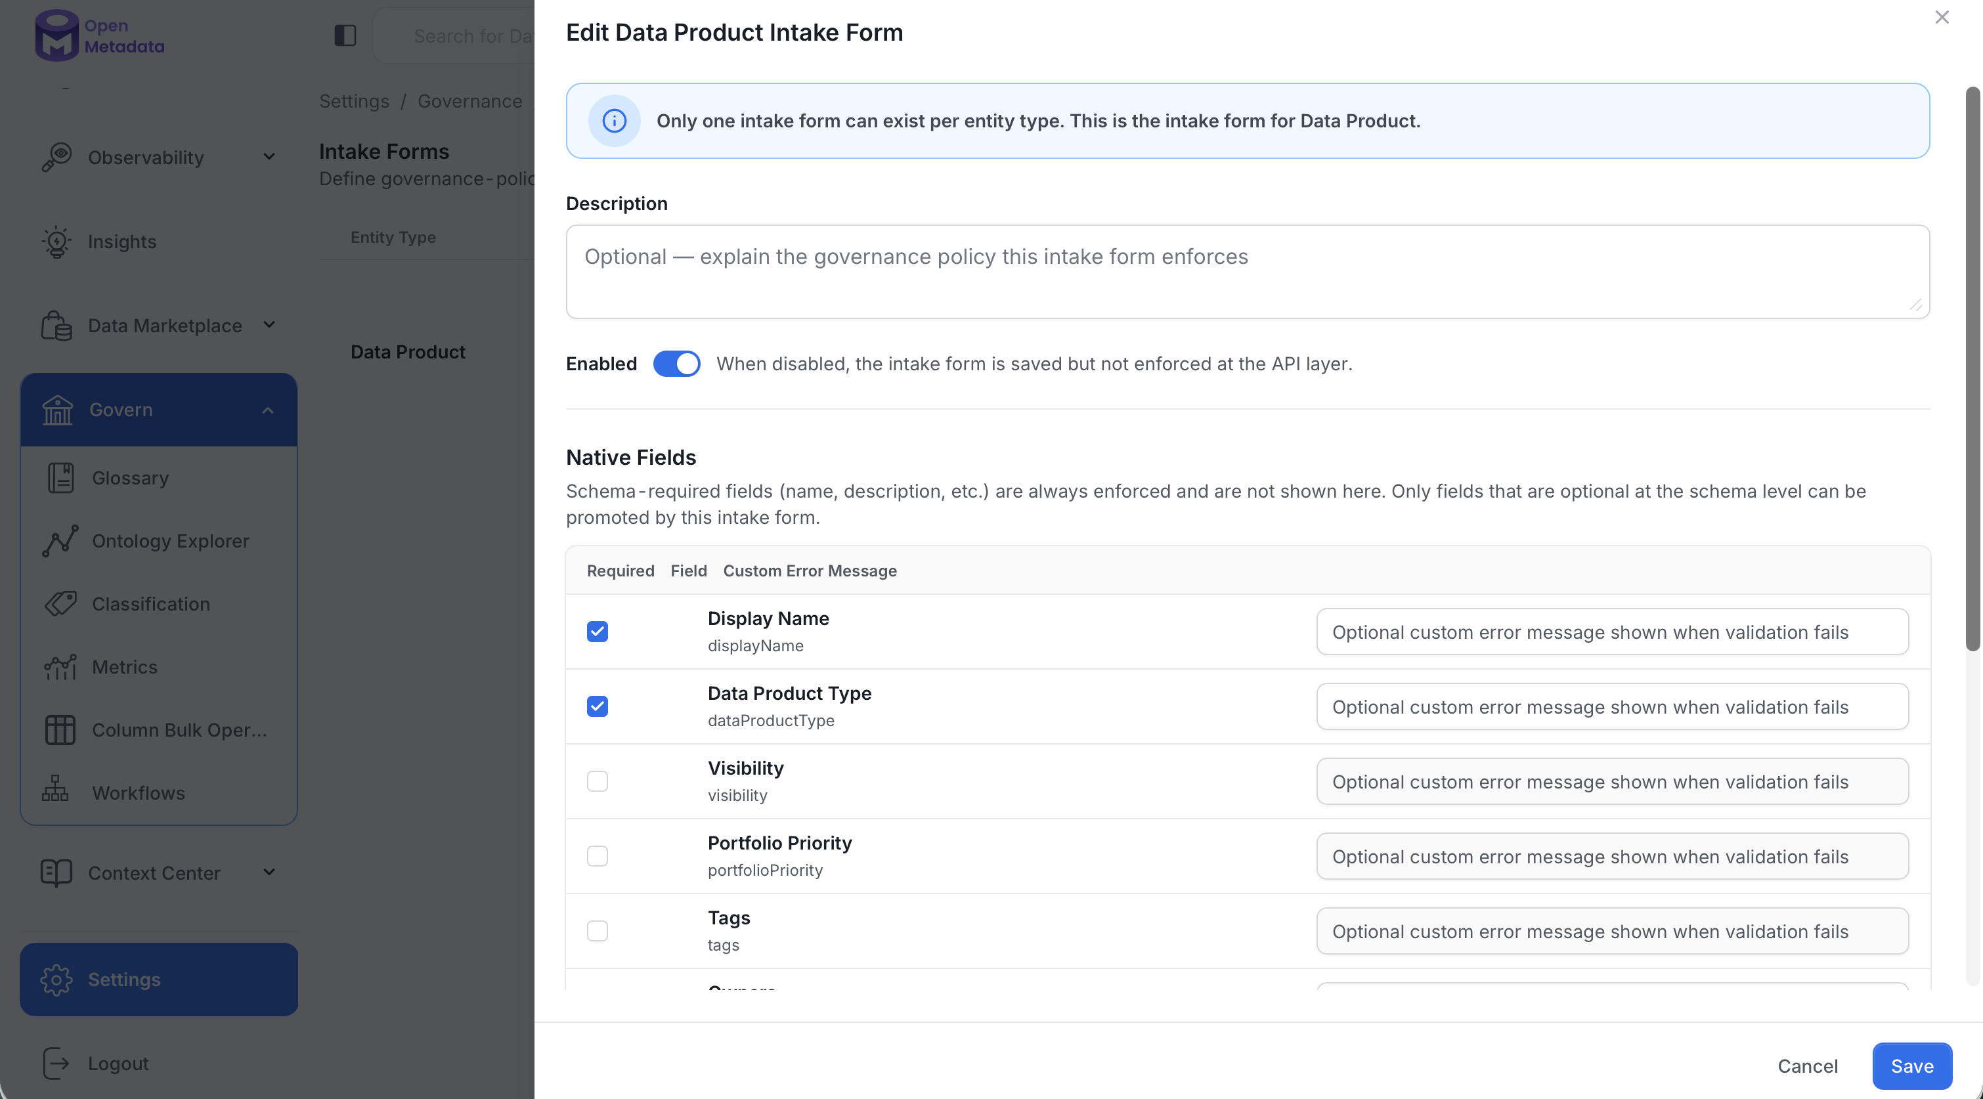Open the Classification menu item
The image size is (1983, 1099).
(x=160, y=604)
